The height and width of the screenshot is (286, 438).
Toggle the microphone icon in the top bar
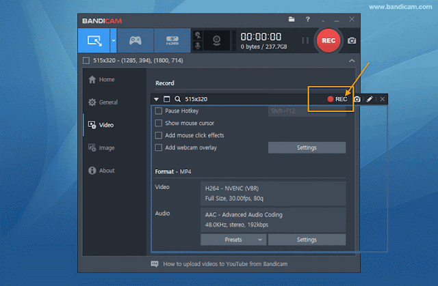198,46
